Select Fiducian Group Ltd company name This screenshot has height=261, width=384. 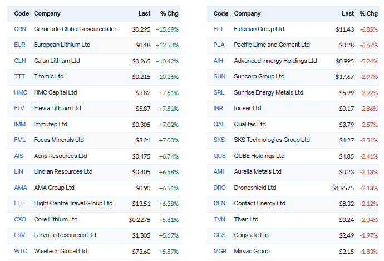[259, 29]
